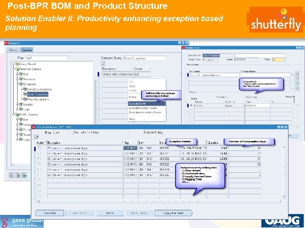Select Daniella Exceptions in tree
Image resolution: width=305 pixels, height=228 pixels.
coord(39,89)
